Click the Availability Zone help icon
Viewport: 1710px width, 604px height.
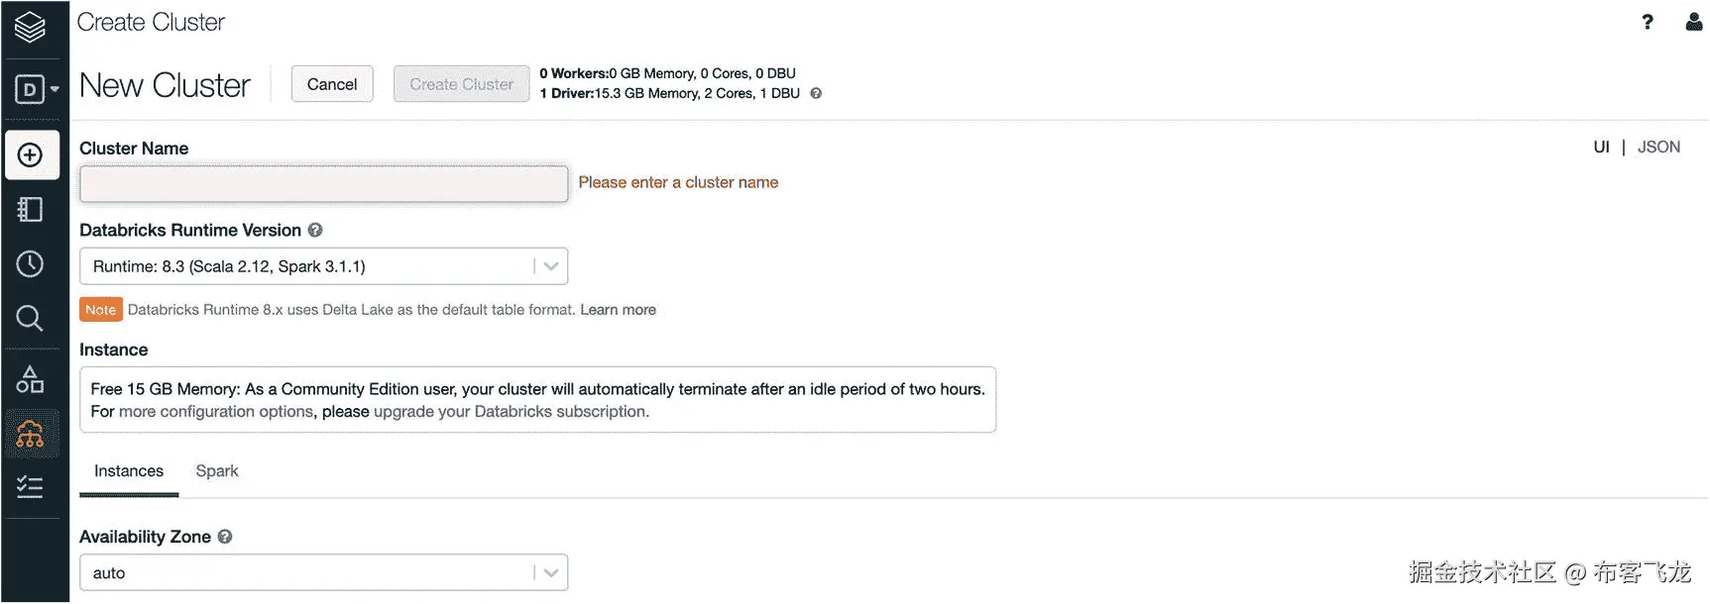point(225,537)
